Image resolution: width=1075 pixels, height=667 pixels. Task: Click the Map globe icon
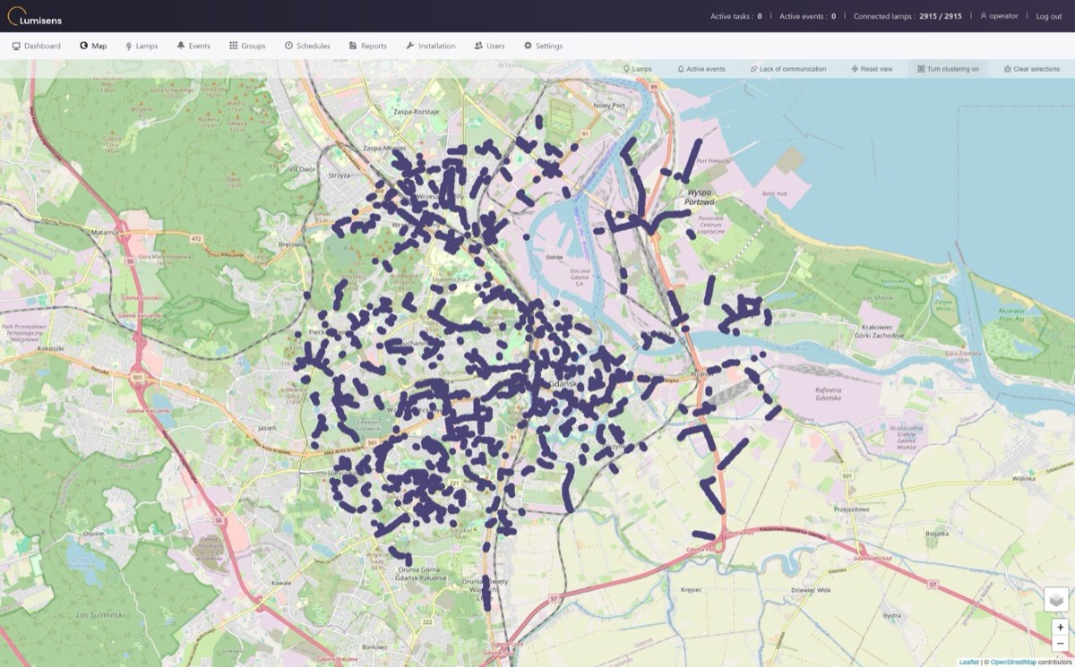pyautogui.click(x=83, y=46)
